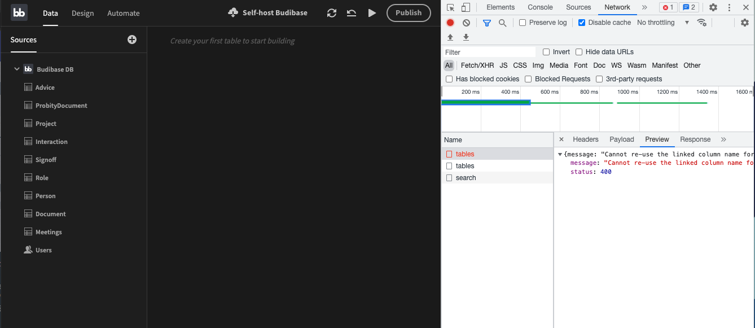Viewport: 755px width, 328px height.
Task: Filter requests by Fetch/XHR
Action: click(477, 65)
